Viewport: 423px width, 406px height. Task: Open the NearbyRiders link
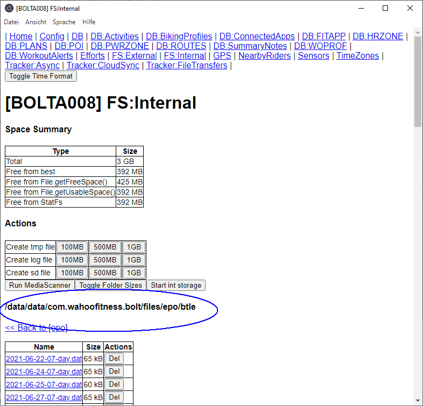(264, 55)
